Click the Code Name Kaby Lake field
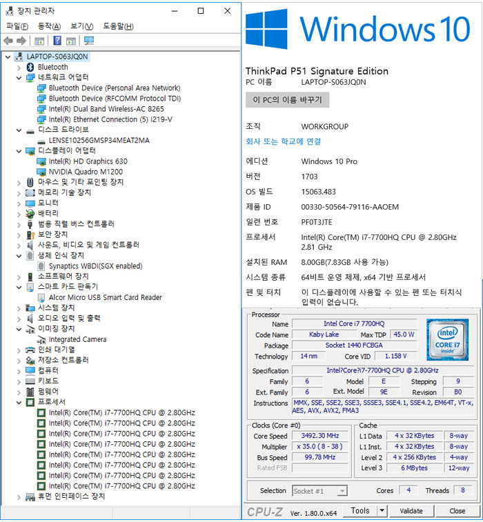 (x=324, y=334)
